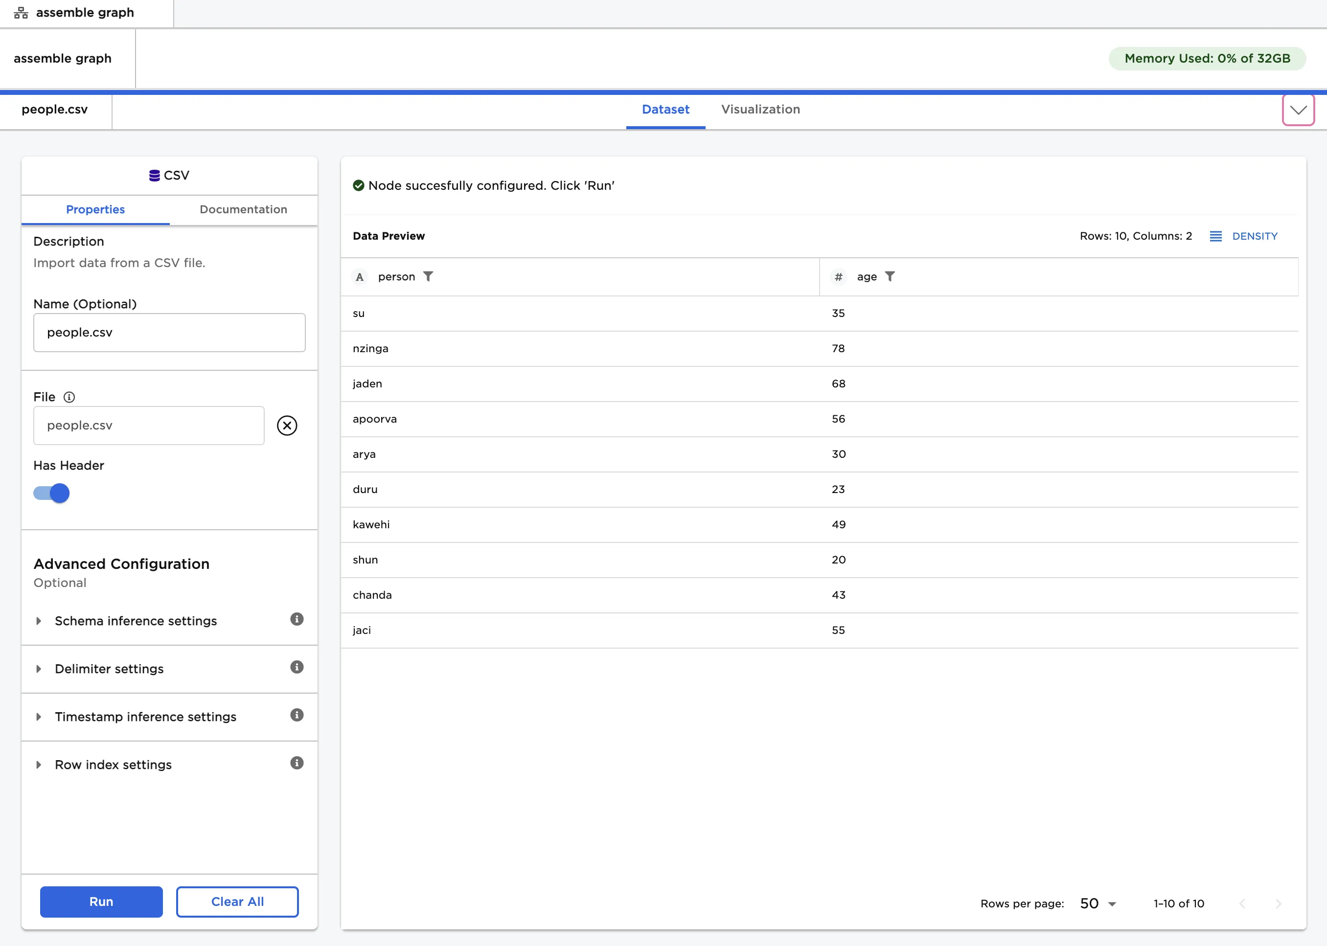The image size is (1327, 946).
Task: Open the Documentation tab
Action: coord(243,210)
